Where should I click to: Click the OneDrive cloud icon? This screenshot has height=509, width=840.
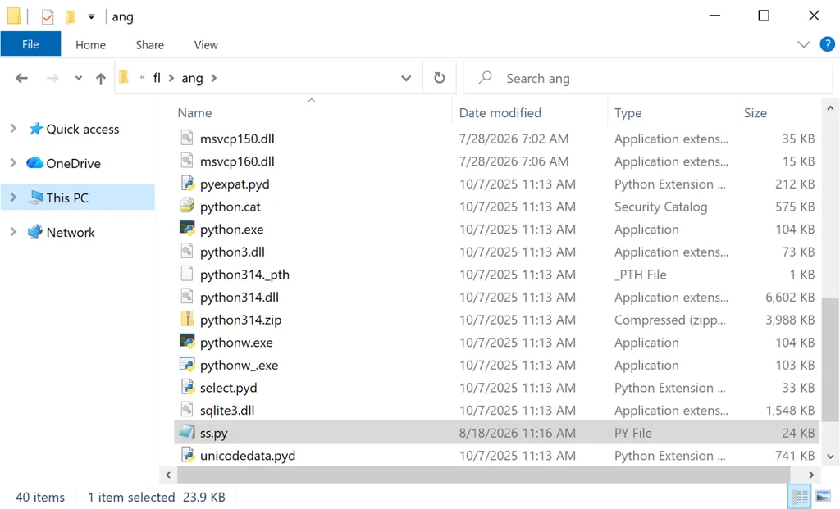coord(34,163)
